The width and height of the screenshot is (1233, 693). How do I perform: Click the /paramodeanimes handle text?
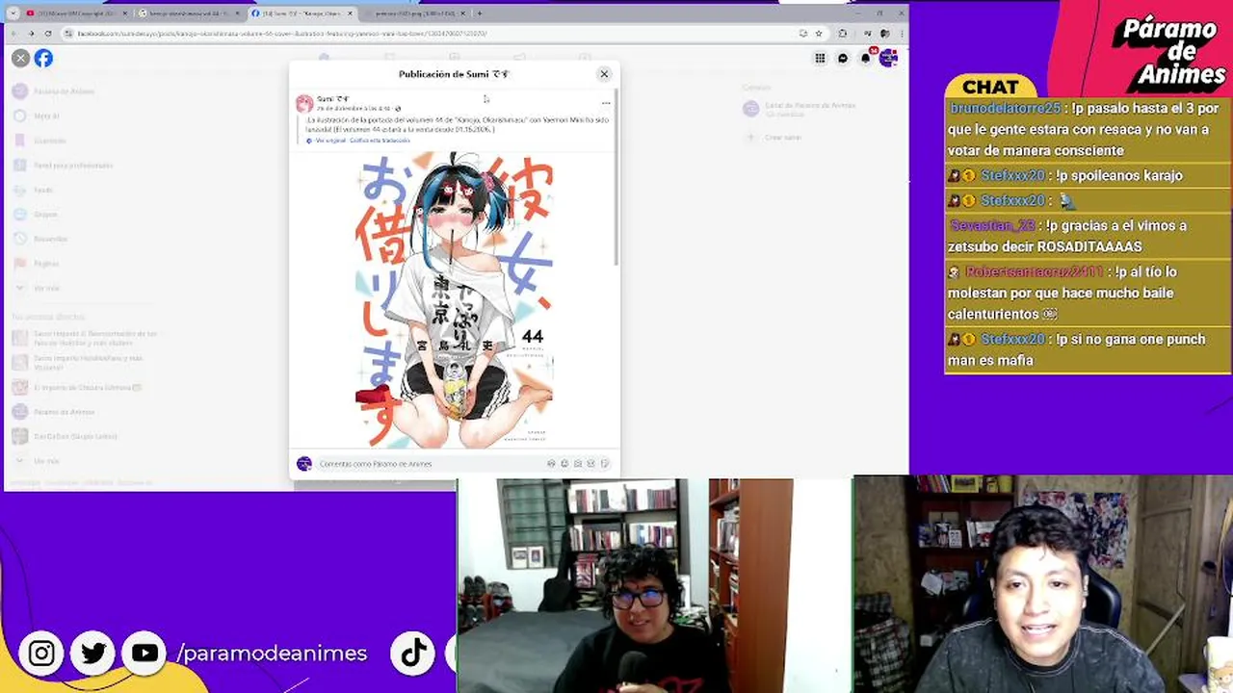[x=273, y=654]
